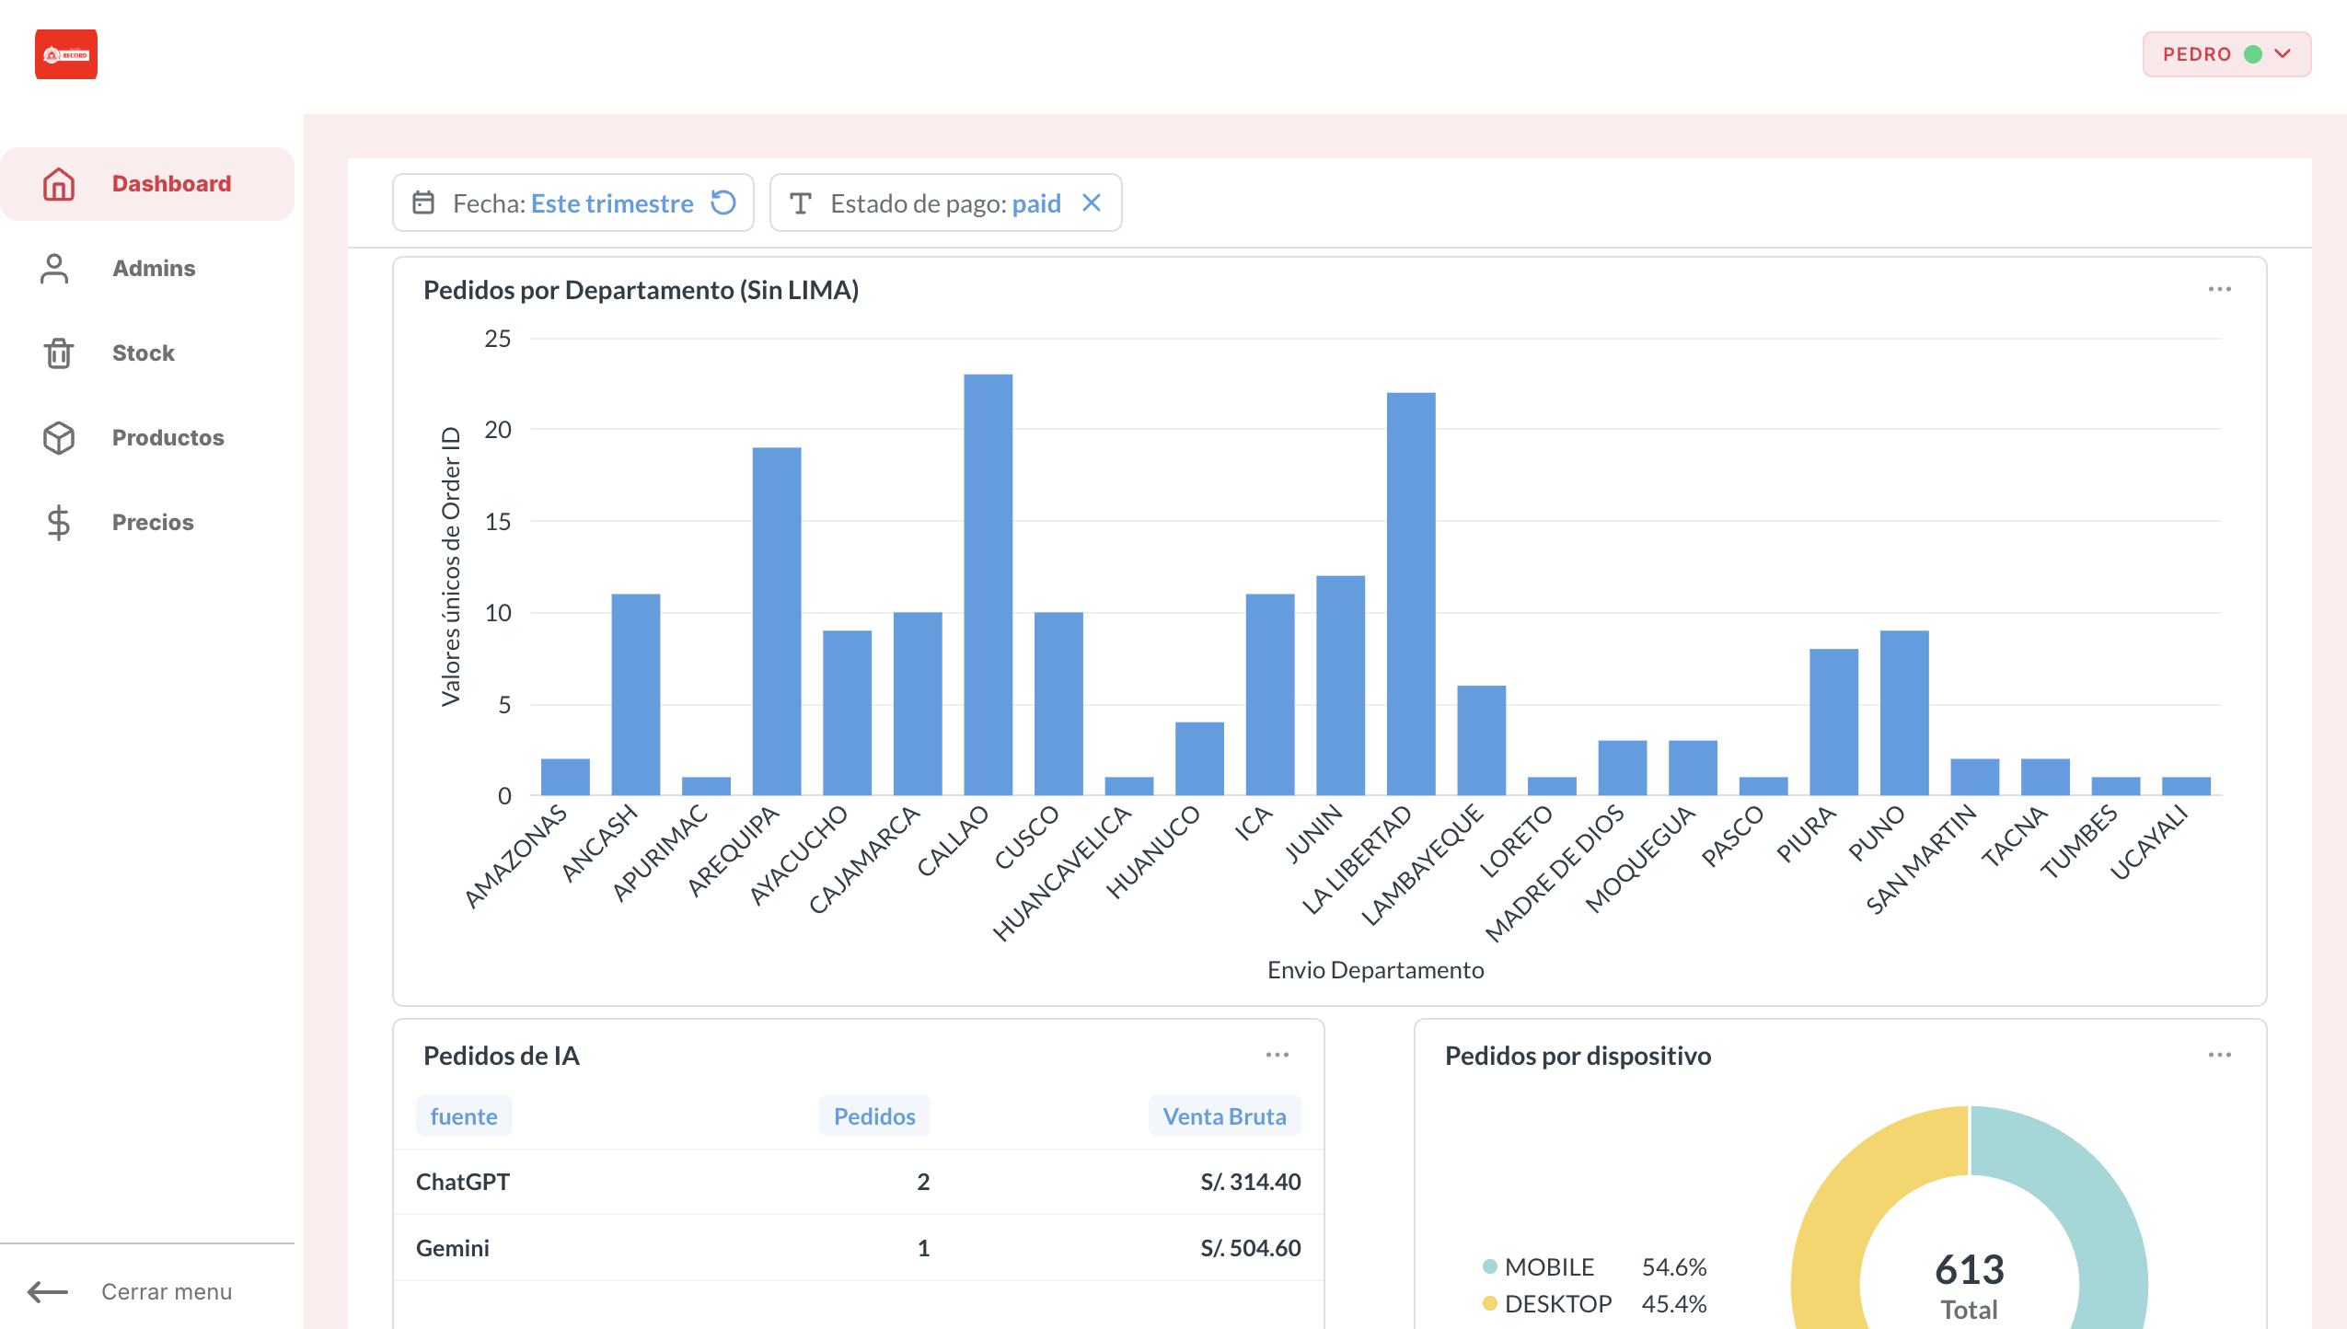This screenshot has width=2347, height=1329.
Task: Click the red Record logo
Action: 66,54
